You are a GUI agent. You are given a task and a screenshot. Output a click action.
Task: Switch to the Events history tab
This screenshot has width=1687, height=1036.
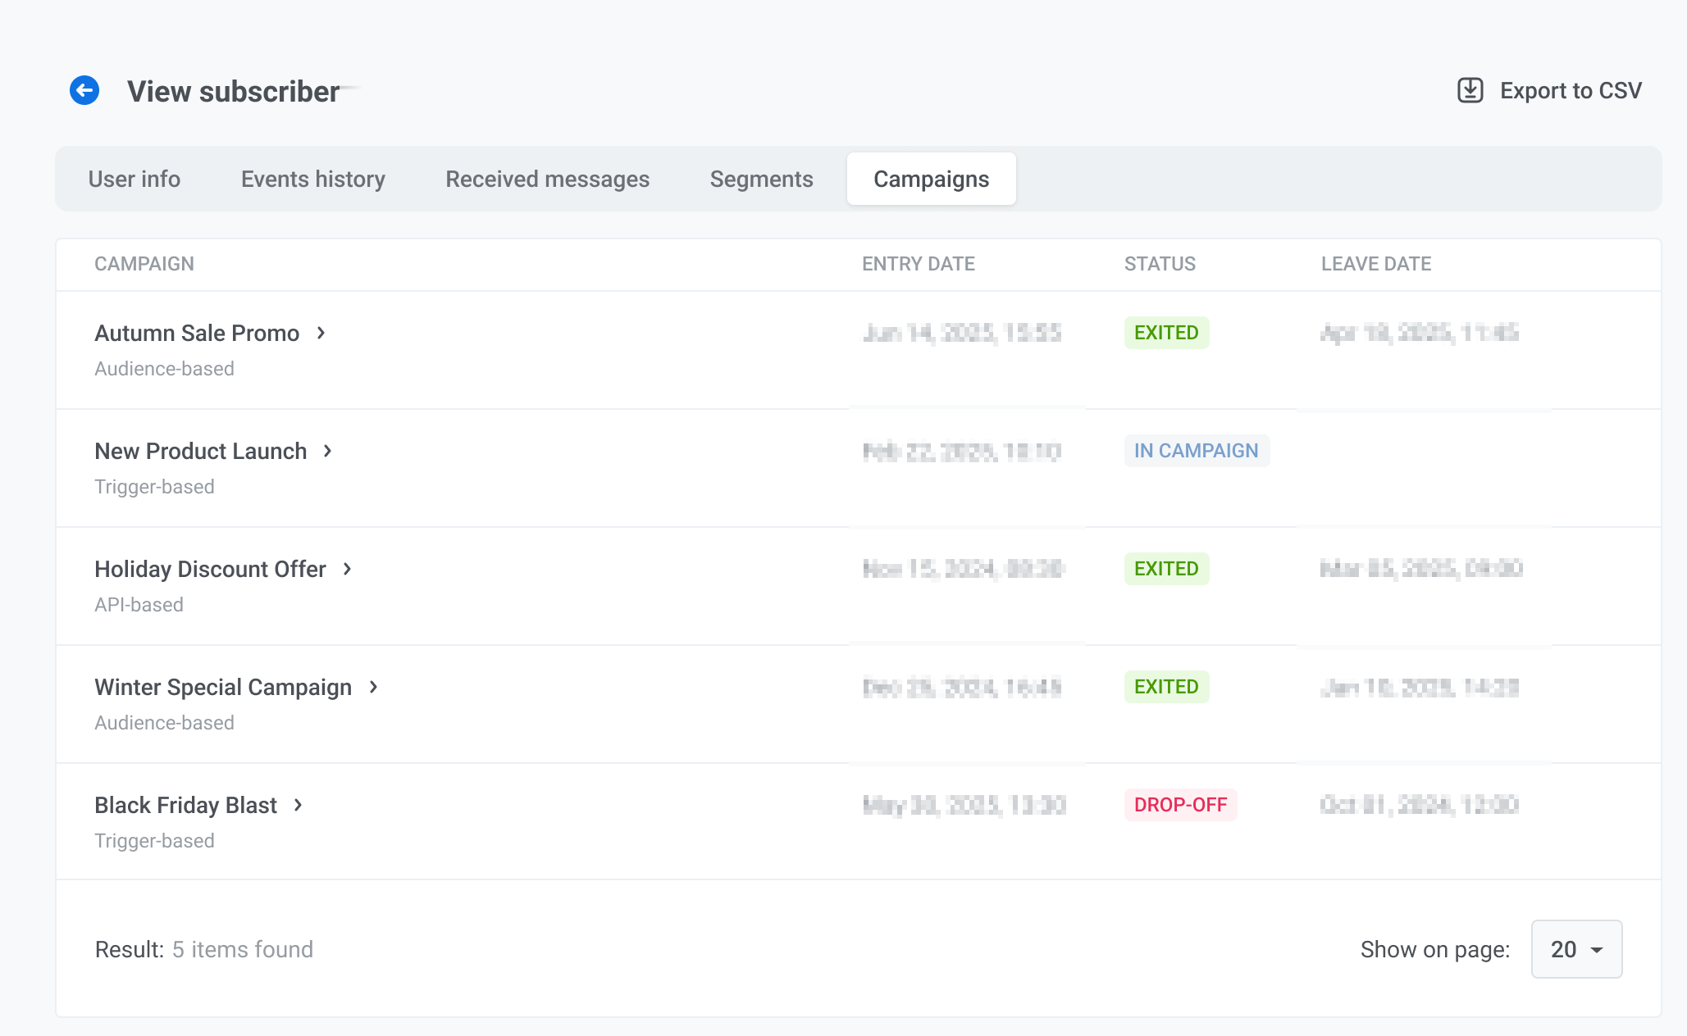(x=312, y=179)
